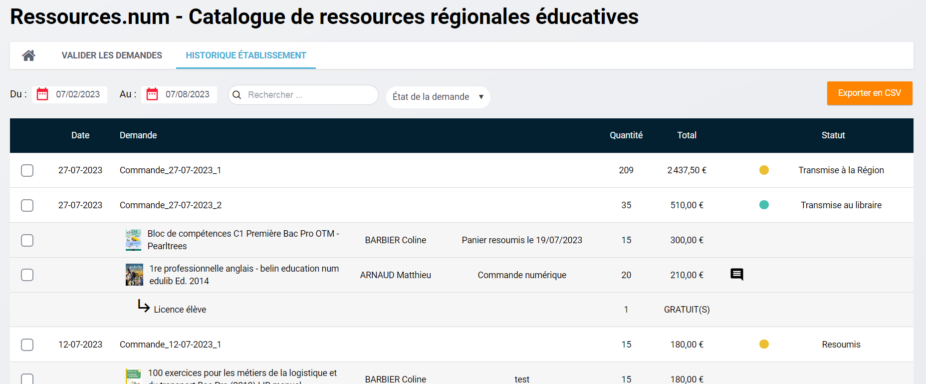Screen dimensions: 926x384
Task: Click the 1re professionnelle anglais book cover
Action: [134, 275]
